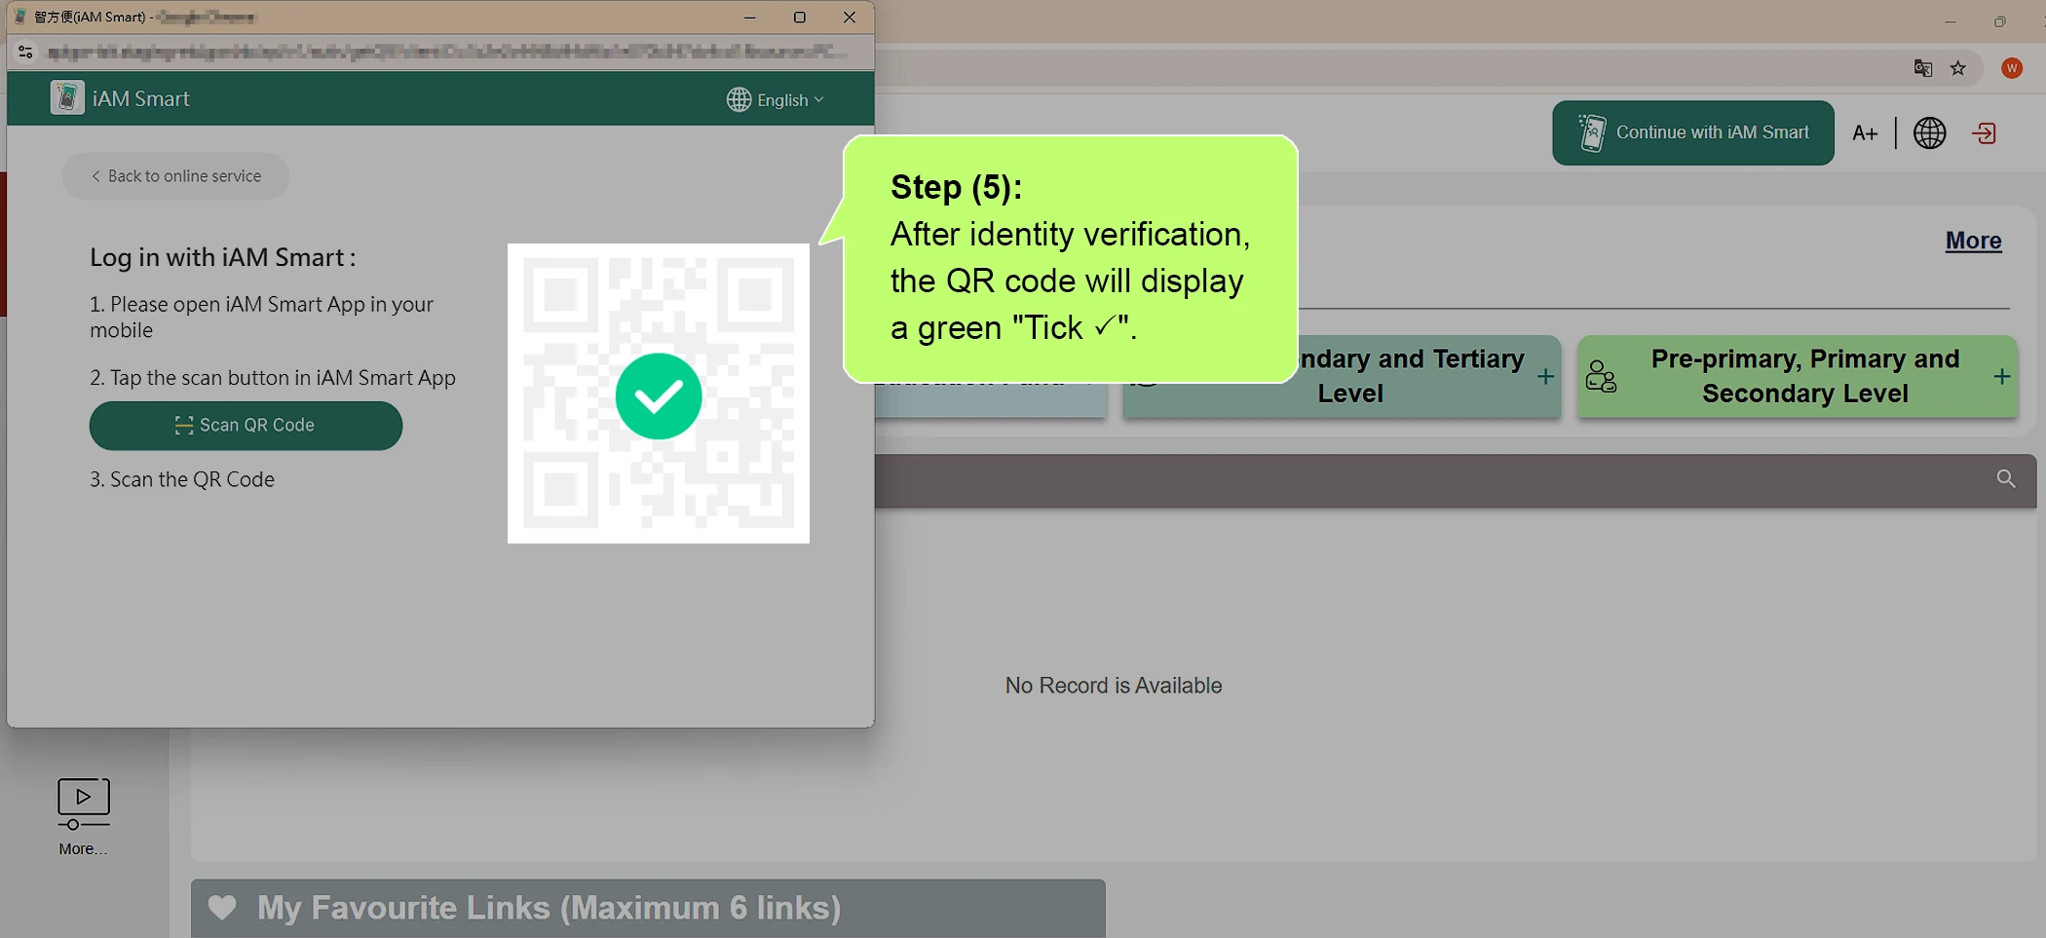Click the search magnifier icon

click(x=2005, y=478)
